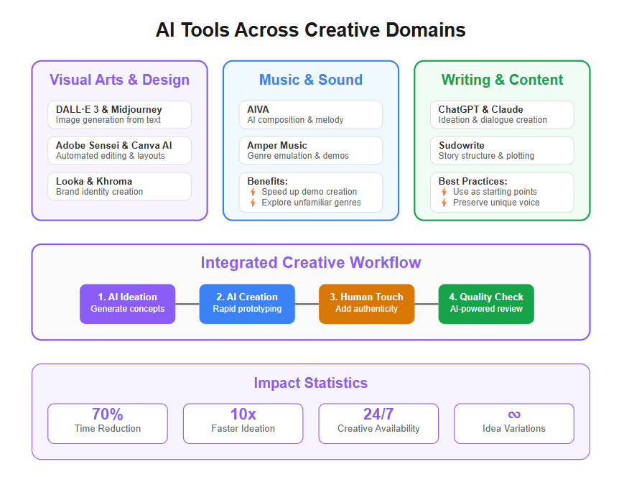Select the 1. AI Ideation step
This screenshot has height=477, width=624.
click(x=127, y=304)
